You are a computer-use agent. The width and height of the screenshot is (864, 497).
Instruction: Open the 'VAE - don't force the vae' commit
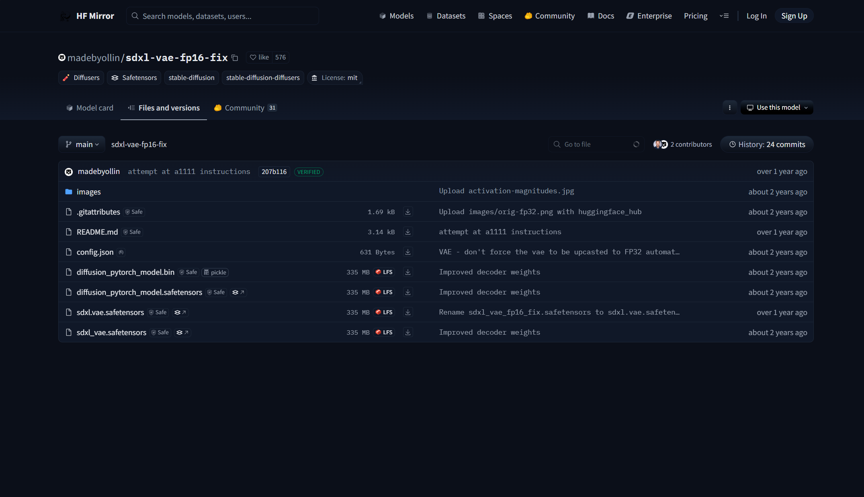point(559,252)
